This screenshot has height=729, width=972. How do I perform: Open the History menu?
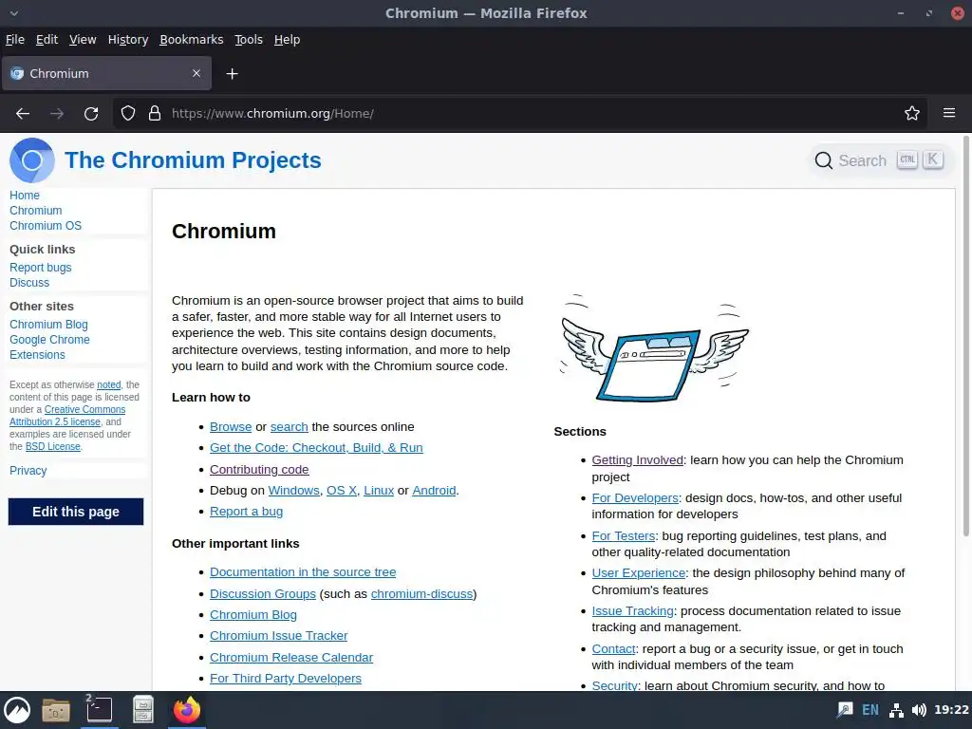128,40
